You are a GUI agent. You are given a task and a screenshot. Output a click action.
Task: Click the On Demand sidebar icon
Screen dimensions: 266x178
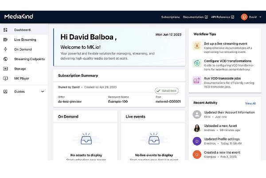pos(5,49)
